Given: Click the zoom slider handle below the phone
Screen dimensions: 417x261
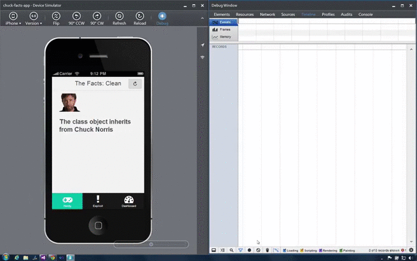Looking at the screenshot, I should 151,244.
